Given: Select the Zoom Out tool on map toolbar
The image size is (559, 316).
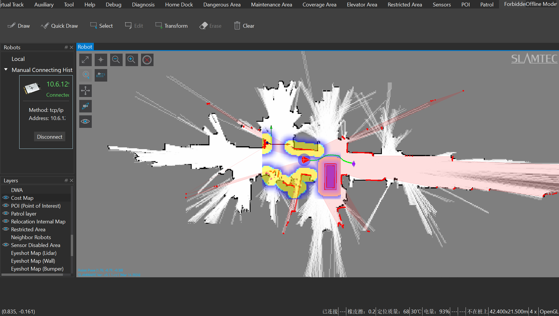Looking at the screenshot, I should (x=116, y=60).
